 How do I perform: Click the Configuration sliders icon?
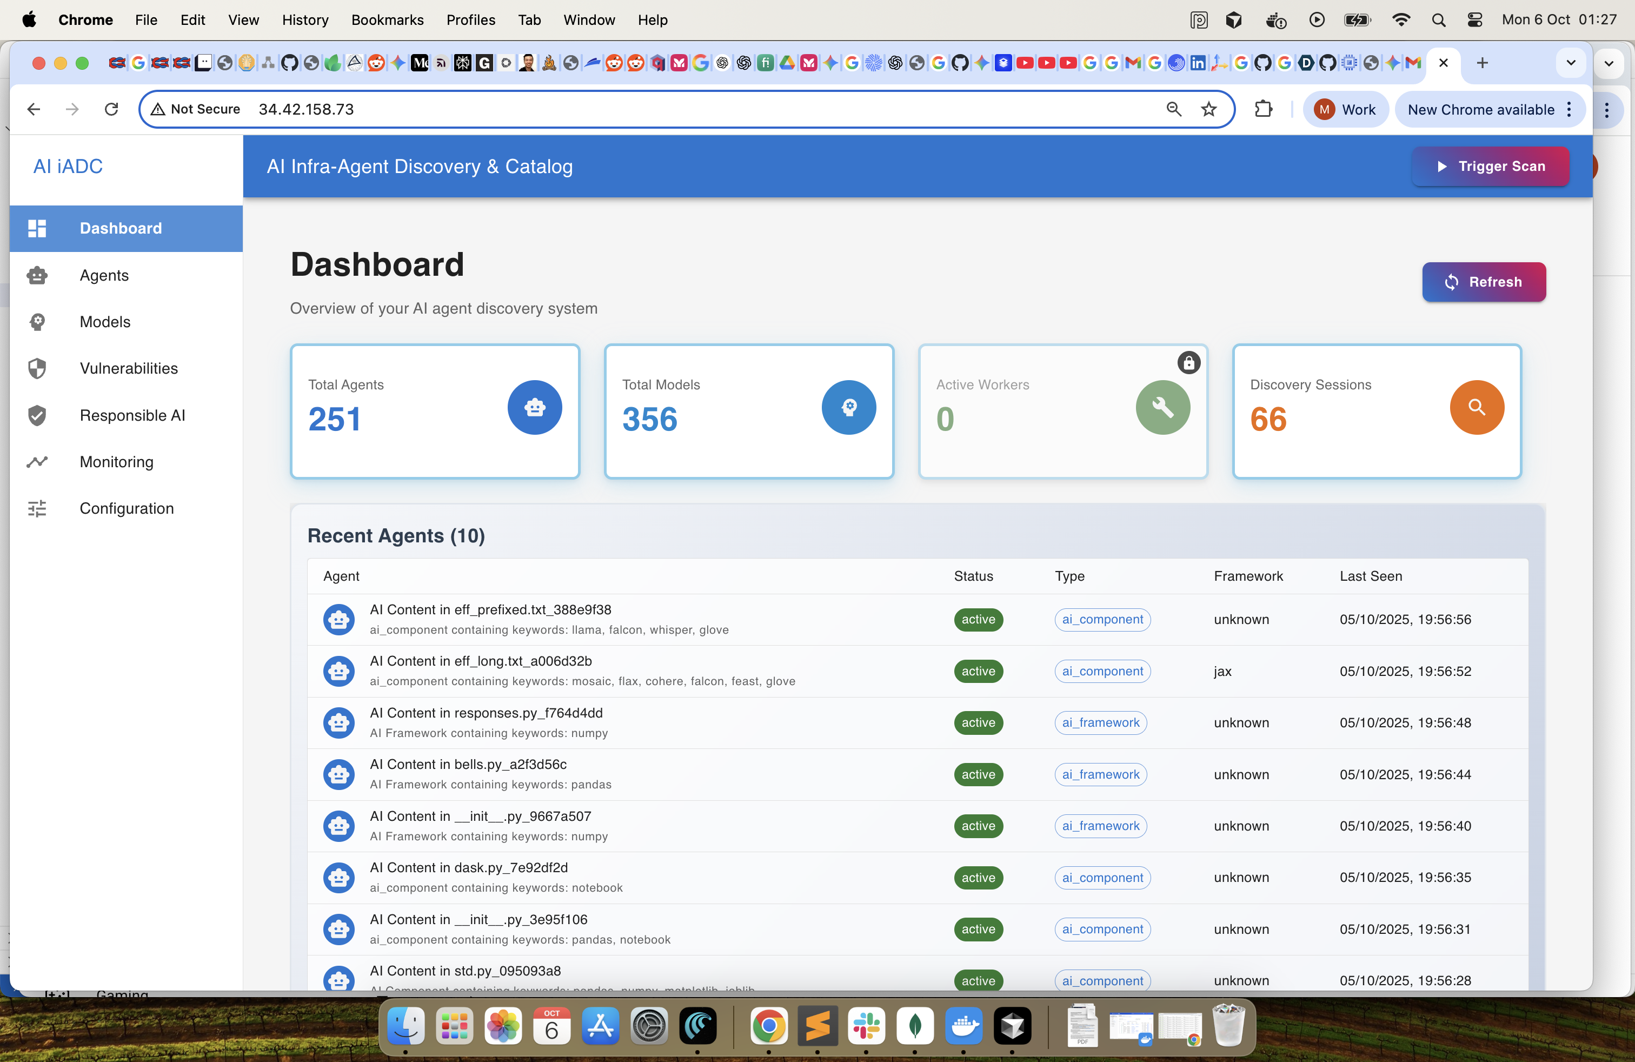coord(37,508)
